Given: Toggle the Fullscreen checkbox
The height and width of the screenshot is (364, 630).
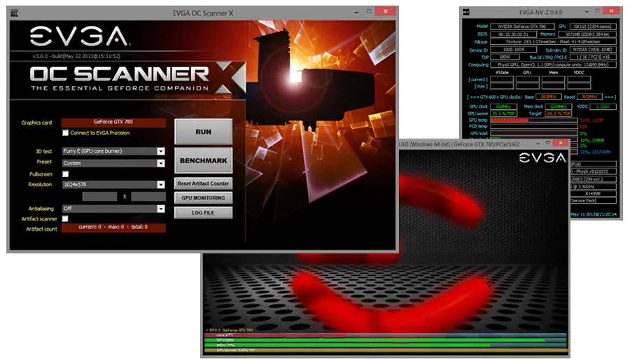Looking at the screenshot, I should coord(65,174).
